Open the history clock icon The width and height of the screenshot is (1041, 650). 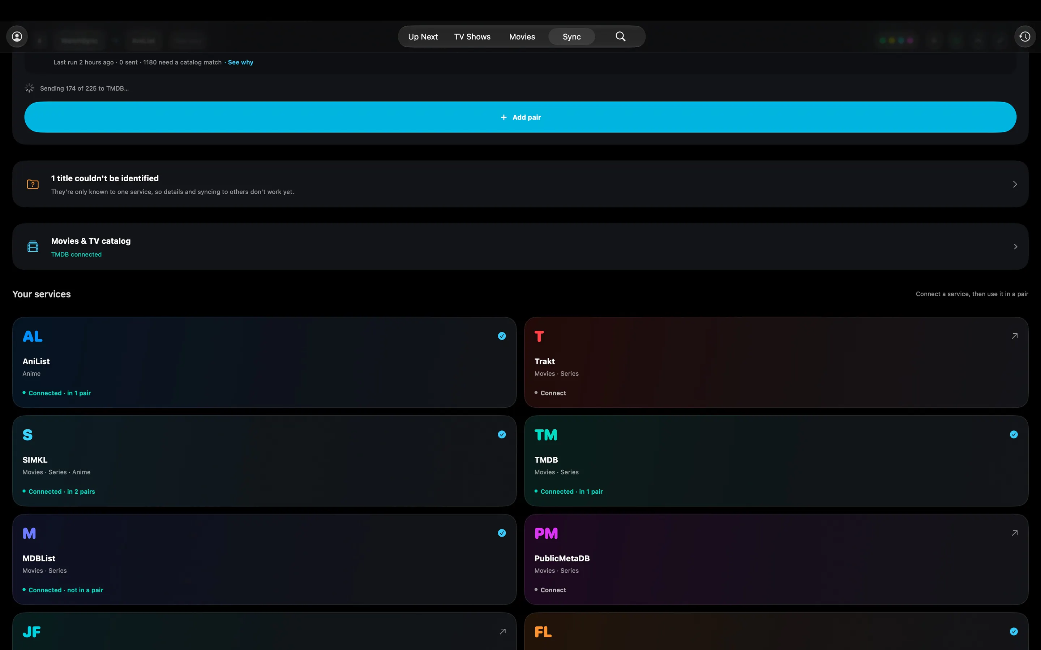[1025, 36]
